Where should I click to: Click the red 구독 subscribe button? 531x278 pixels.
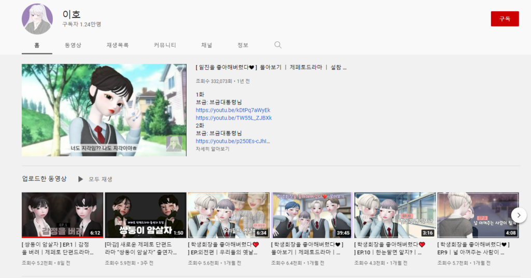pos(505,19)
